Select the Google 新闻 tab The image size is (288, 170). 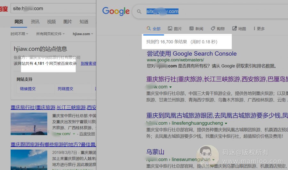tap(196, 29)
